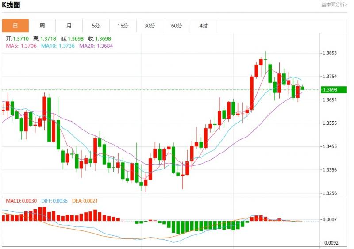The height and width of the screenshot is (249, 354).
Task: Click the K线图 title heading
Action: 11,5
